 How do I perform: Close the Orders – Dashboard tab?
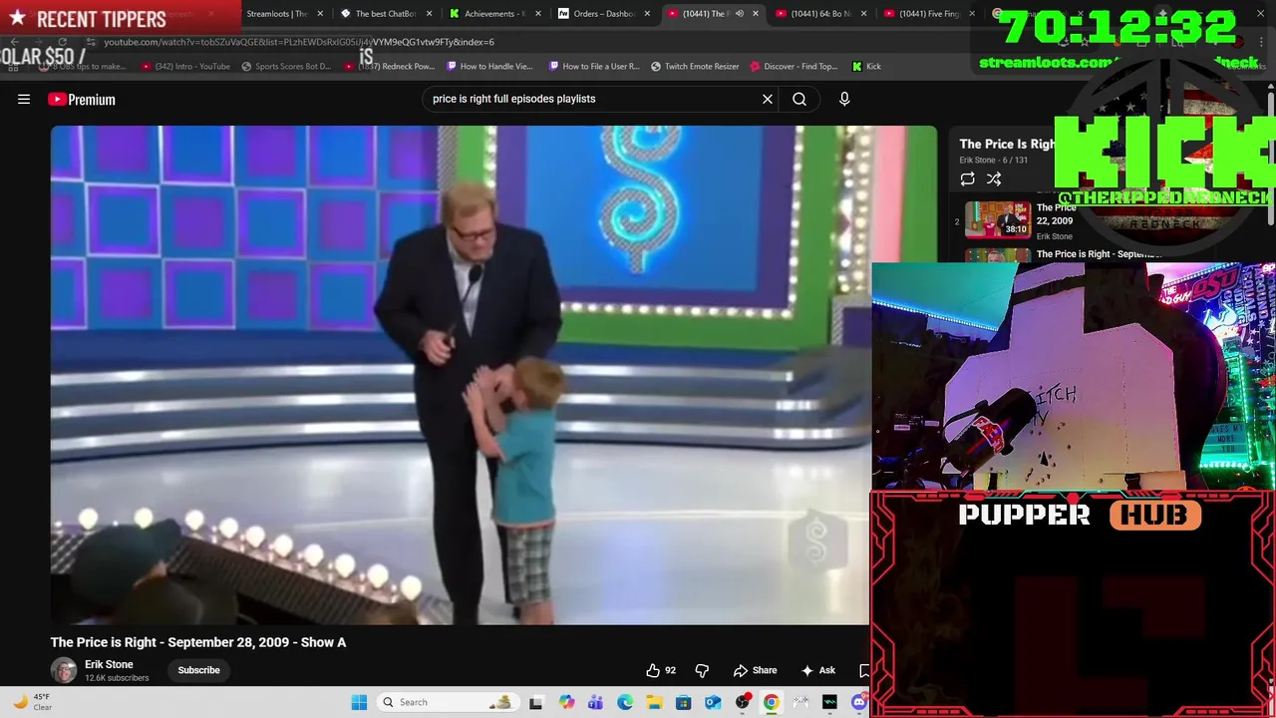click(647, 14)
